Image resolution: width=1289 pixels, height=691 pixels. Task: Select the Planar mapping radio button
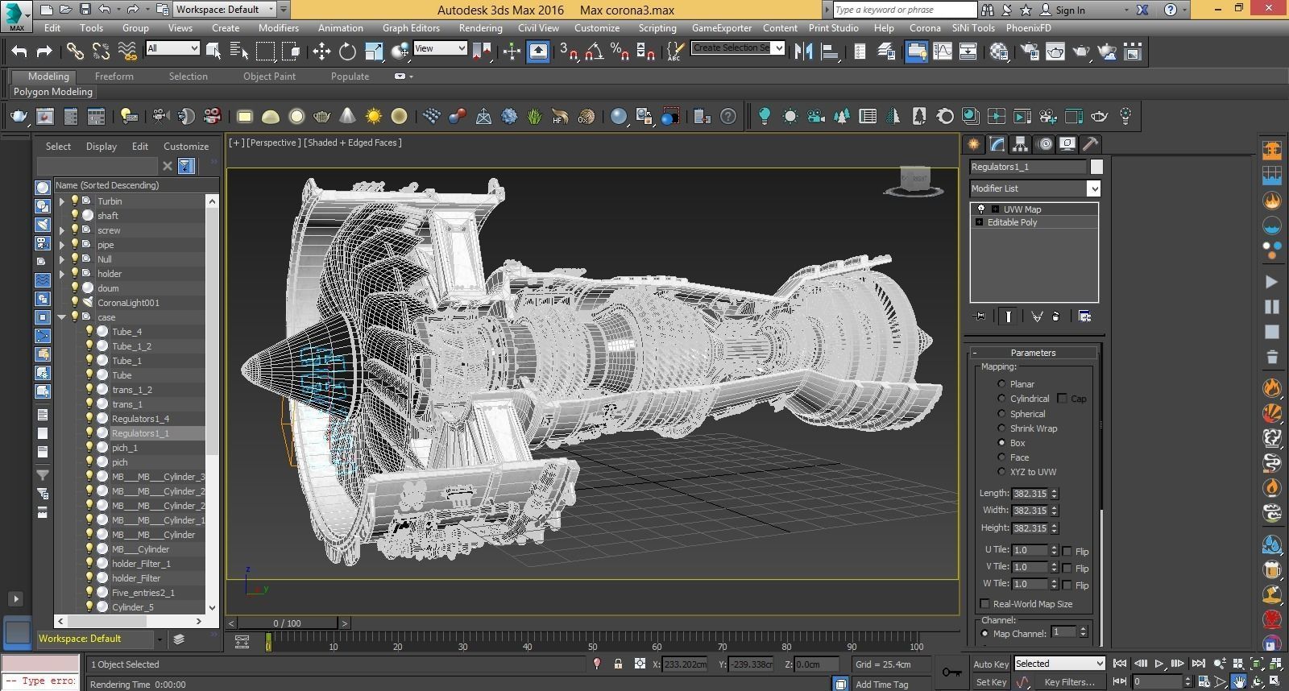(x=1001, y=384)
